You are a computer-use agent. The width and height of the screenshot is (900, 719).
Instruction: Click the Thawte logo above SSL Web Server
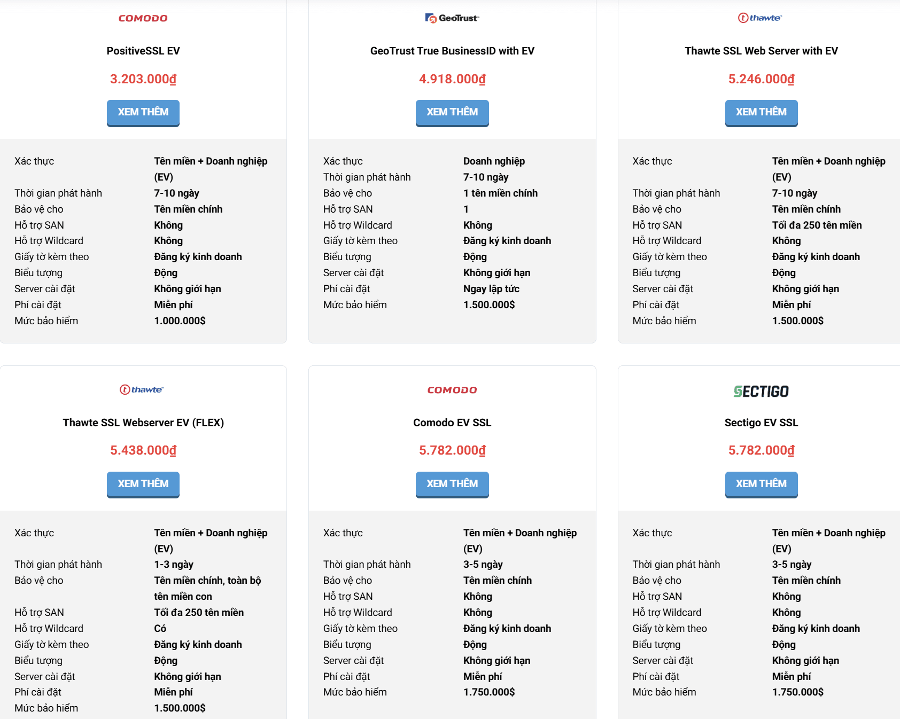coord(760,18)
